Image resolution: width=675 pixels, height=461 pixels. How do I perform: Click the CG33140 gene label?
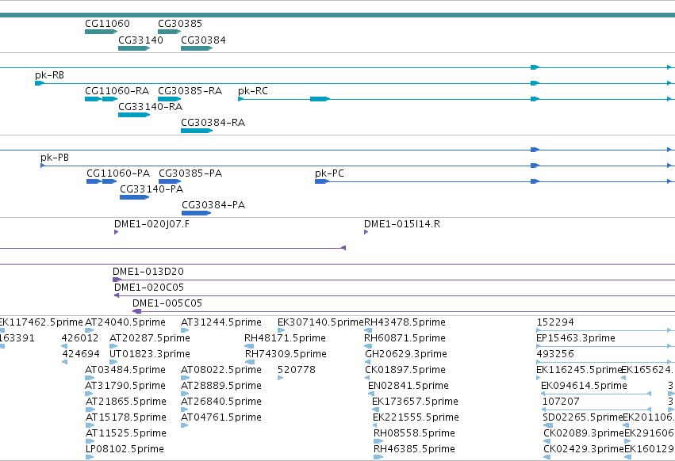pos(140,40)
